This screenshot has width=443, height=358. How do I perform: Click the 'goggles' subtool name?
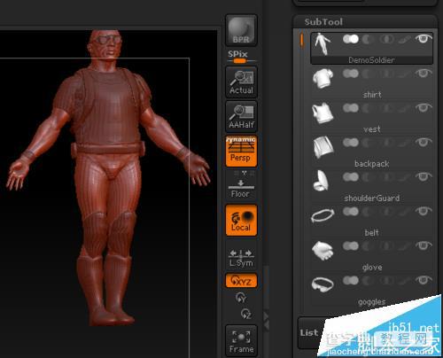(x=372, y=302)
